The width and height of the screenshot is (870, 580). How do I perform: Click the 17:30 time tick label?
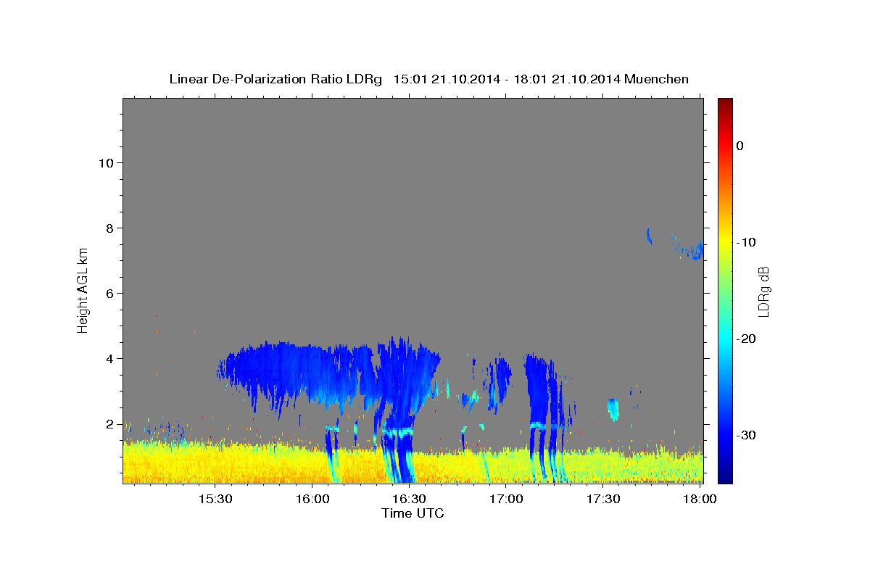(603, 500)
